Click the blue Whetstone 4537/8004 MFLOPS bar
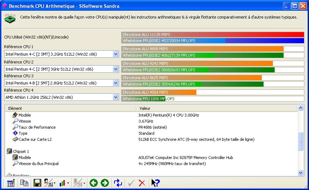 click(213, 41)
